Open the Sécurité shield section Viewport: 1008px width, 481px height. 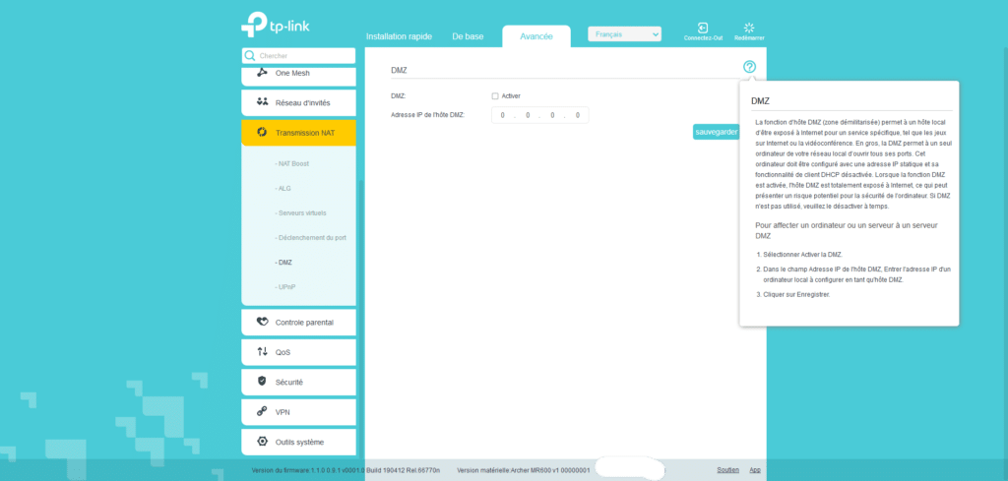(298, 382)
